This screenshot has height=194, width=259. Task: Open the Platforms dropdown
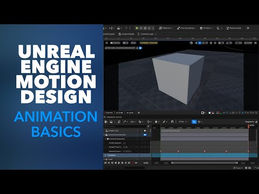(165, 28)
